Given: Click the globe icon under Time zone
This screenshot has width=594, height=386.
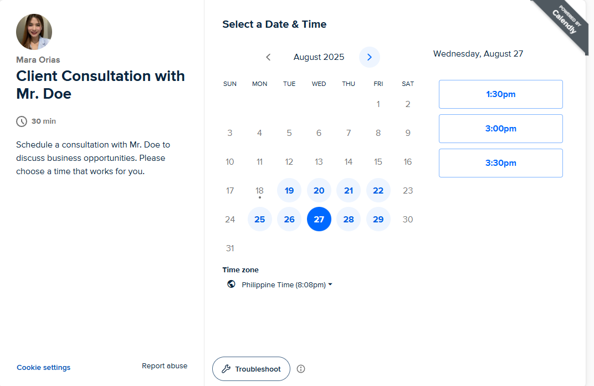Looking at the screenshot, I should 231,284.
